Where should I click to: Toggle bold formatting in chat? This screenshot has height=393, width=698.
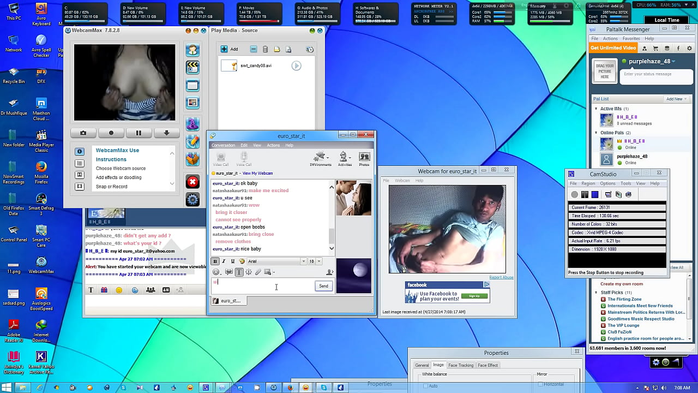(215, 261)
